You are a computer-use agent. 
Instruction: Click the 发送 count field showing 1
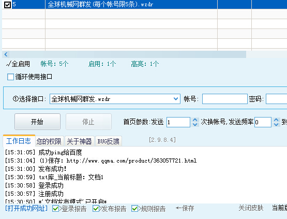[178, 122]
